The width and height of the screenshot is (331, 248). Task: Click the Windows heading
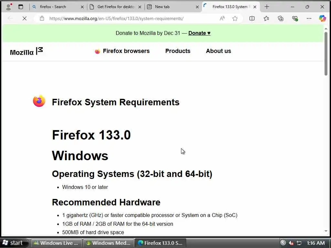click(x=80, y=156)
